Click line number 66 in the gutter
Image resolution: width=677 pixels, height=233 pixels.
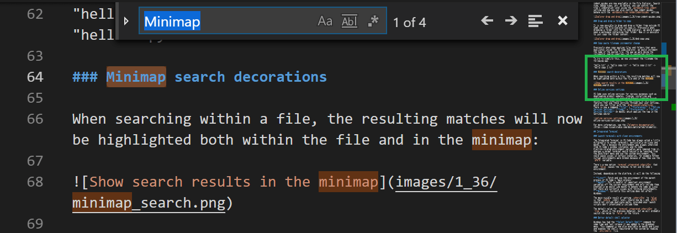click(x=35, y=119)
